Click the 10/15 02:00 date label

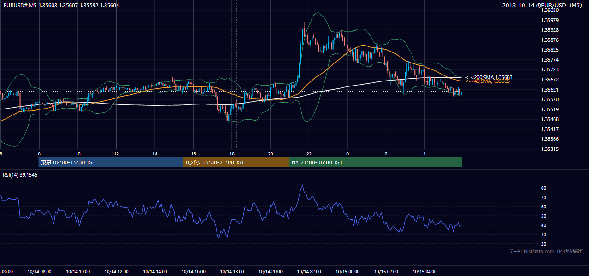(386, 271)
